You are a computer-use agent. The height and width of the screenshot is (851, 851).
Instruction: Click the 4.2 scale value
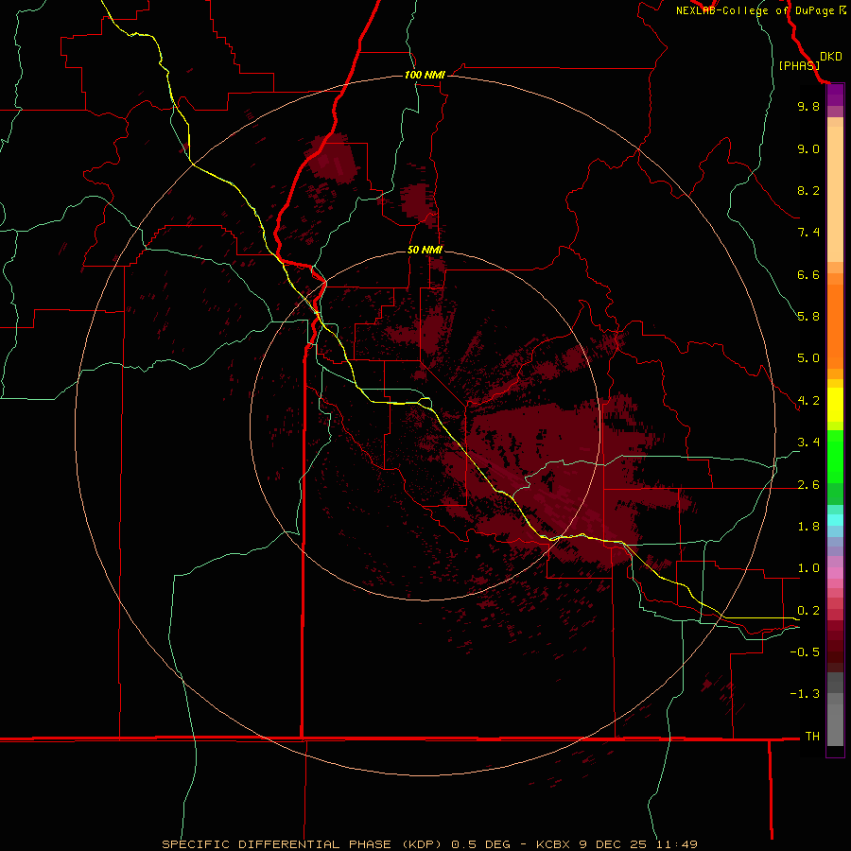tap(808, 401)
